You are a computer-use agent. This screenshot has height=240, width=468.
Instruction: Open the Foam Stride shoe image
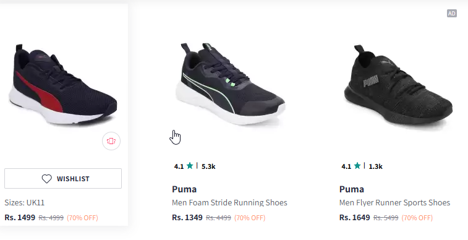click(230, 84)
